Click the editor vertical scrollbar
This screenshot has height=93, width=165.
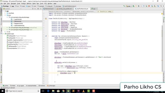point(162,49)
